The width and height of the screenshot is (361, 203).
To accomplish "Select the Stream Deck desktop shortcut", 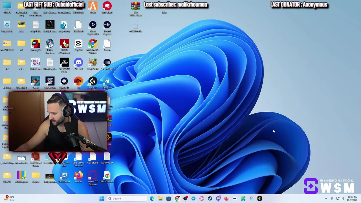I will (x=107, y=64).
